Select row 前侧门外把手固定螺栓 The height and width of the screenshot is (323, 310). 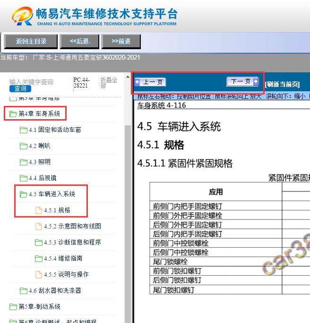click(215, 215)
